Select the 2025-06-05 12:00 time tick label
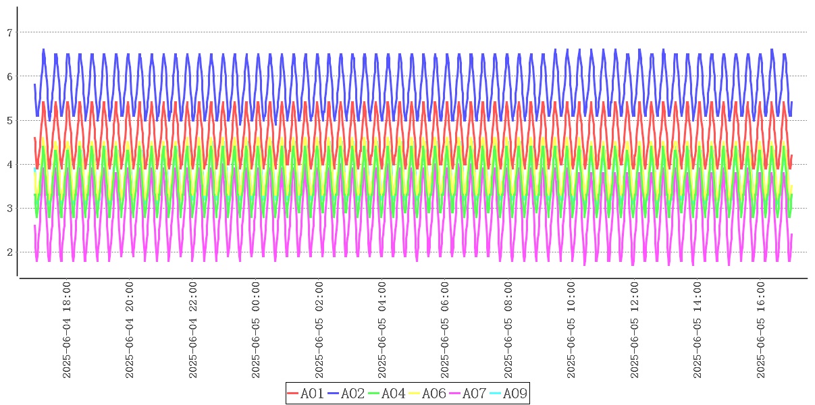 635,329
